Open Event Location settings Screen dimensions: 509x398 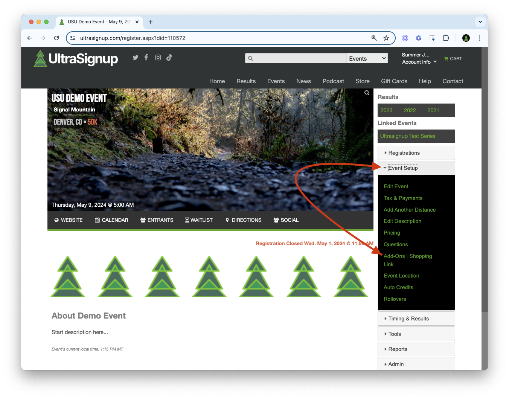click(401, 276)
